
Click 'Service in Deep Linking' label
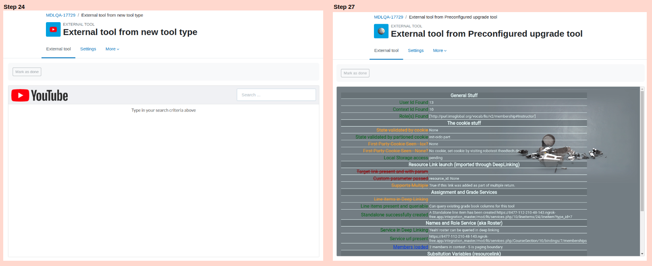[404, 230]
